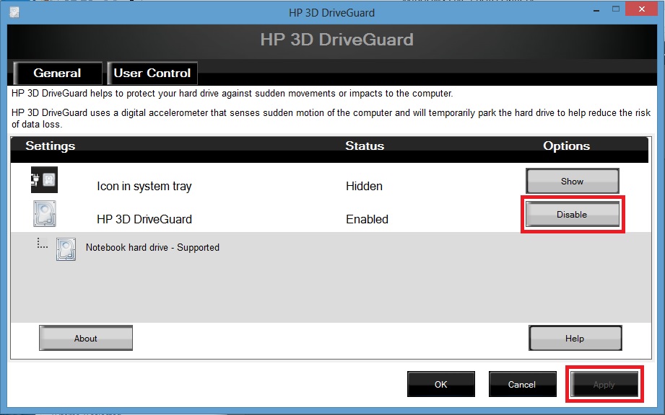Click the Settings column header
This screenshot has height=415, width=665.
tap(50, 146)
